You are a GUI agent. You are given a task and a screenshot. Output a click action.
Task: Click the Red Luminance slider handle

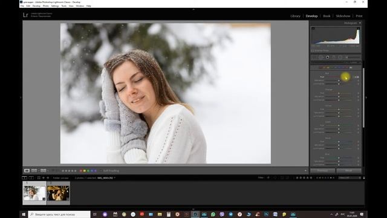[x=339, y=84]
